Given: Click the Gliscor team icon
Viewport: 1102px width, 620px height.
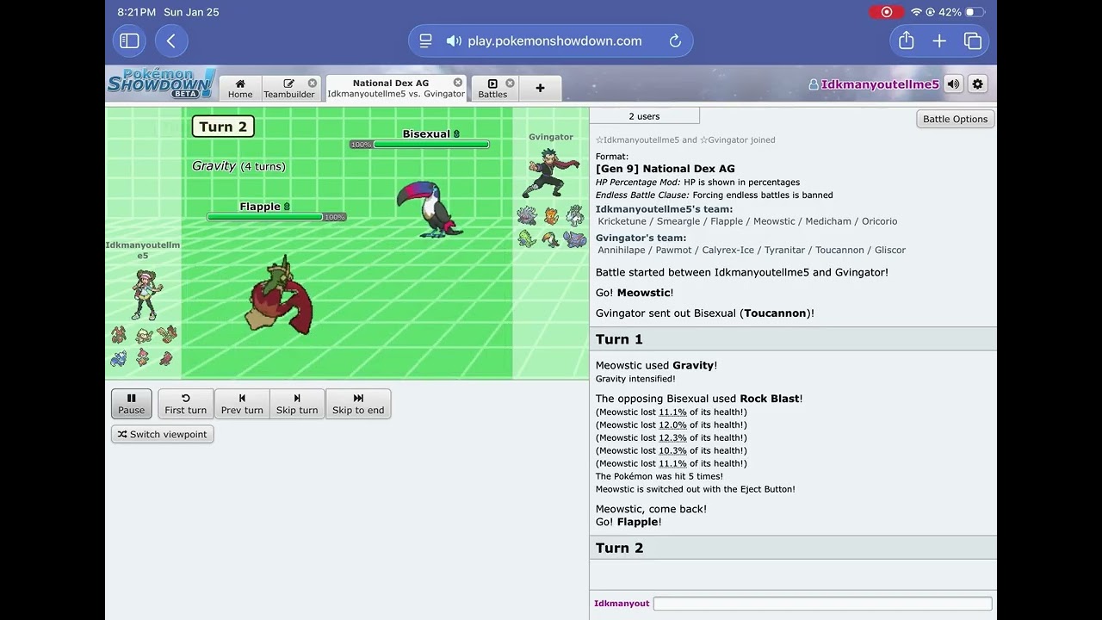Looking at the screenshot, I should (575, 239).
